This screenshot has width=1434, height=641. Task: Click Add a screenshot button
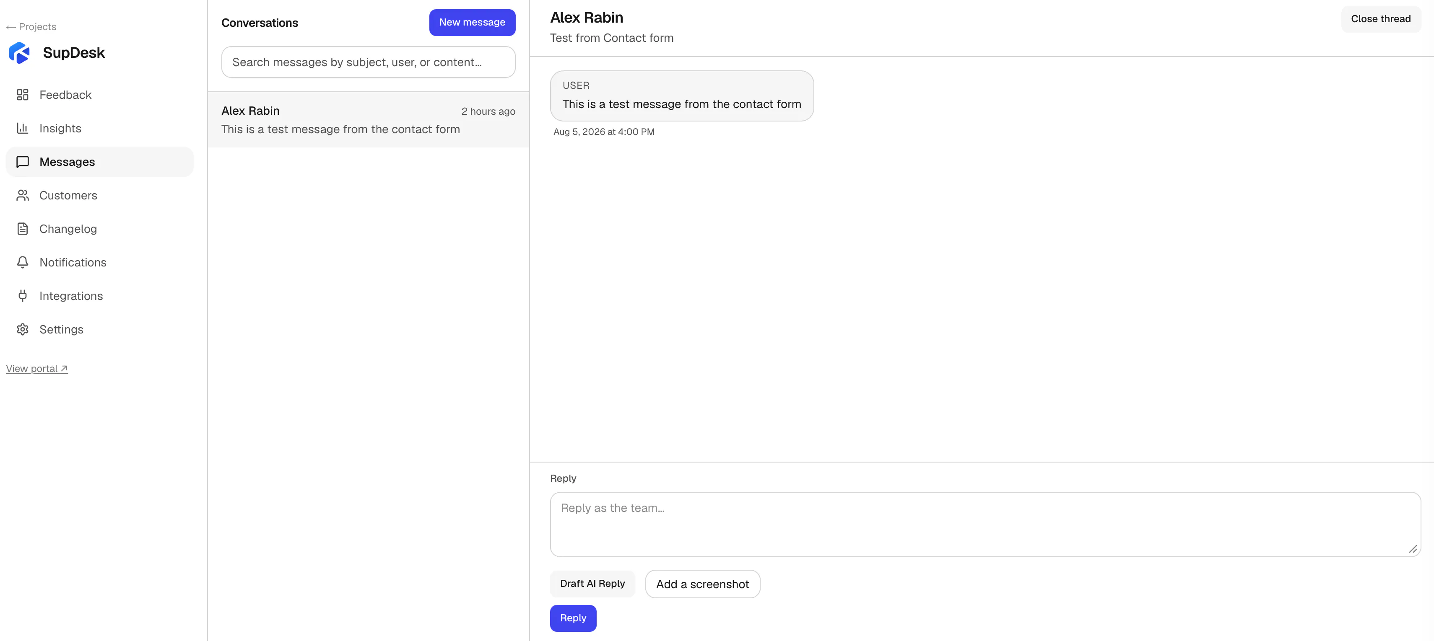pyautogui.click(x=702, y=584)
